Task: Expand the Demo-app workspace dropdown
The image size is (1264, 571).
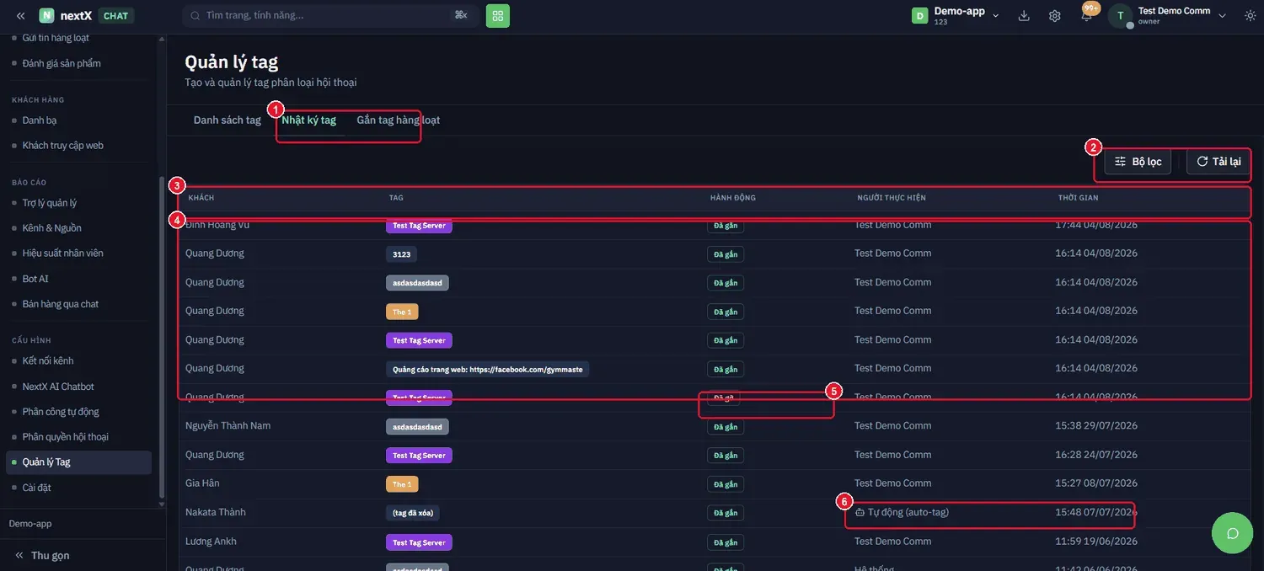Action: [996, 16]
